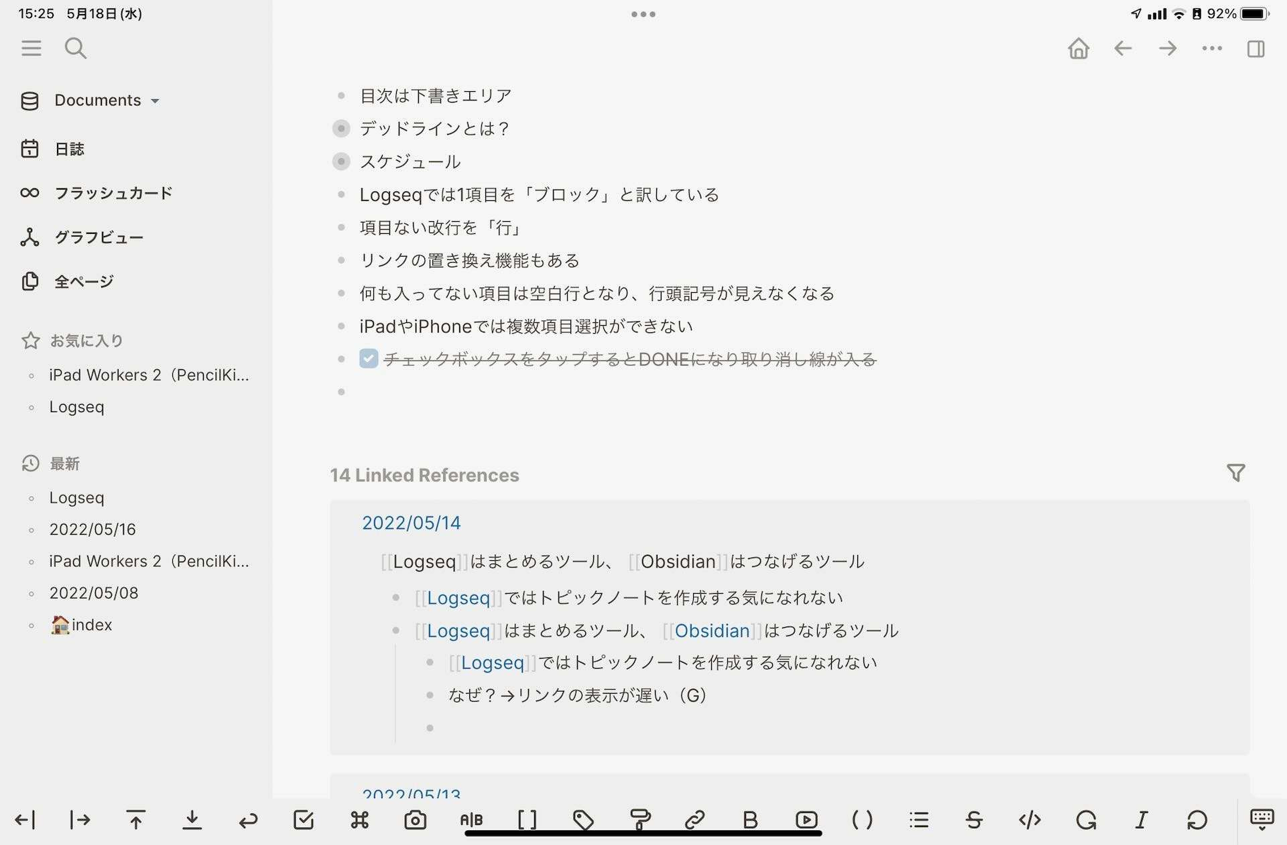Open グラフビュー from sidebar
The height and width of the screenshot is (845, 1287).
coord(99,237)
